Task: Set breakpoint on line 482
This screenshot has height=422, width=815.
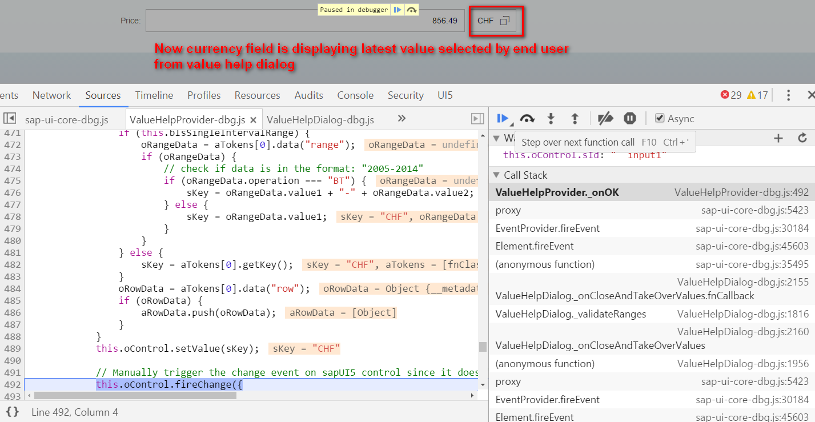Action: pos(12,264)
